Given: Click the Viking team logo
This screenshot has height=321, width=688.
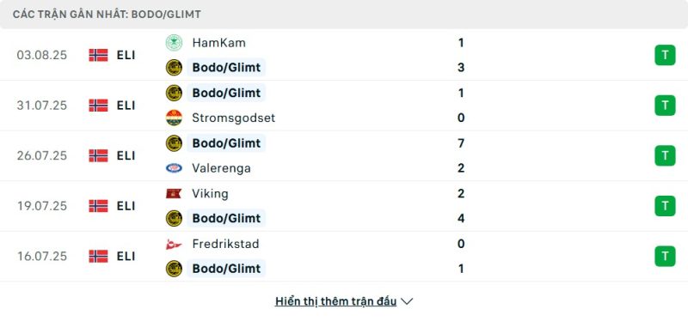Looking at the screenshot, I should [x=174, y=194].
